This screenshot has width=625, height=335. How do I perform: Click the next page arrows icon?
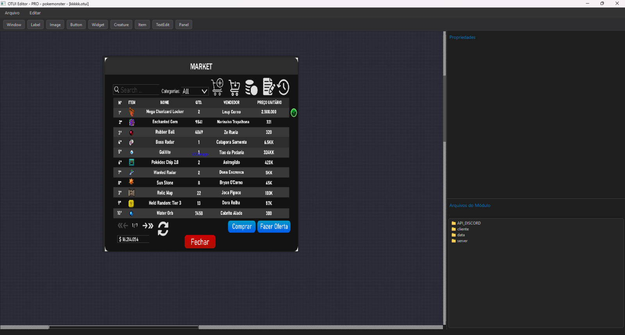[x=148, y=226]
